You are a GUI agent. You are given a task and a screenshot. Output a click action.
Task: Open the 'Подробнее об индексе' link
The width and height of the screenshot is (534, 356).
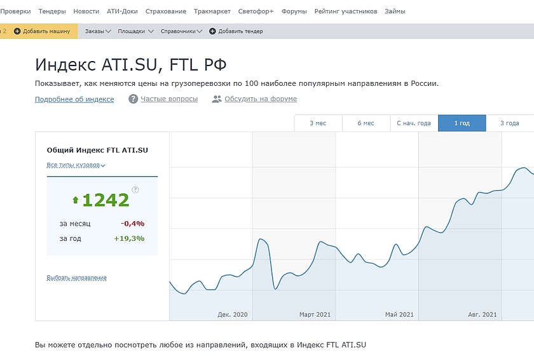[x=74, y=99]
